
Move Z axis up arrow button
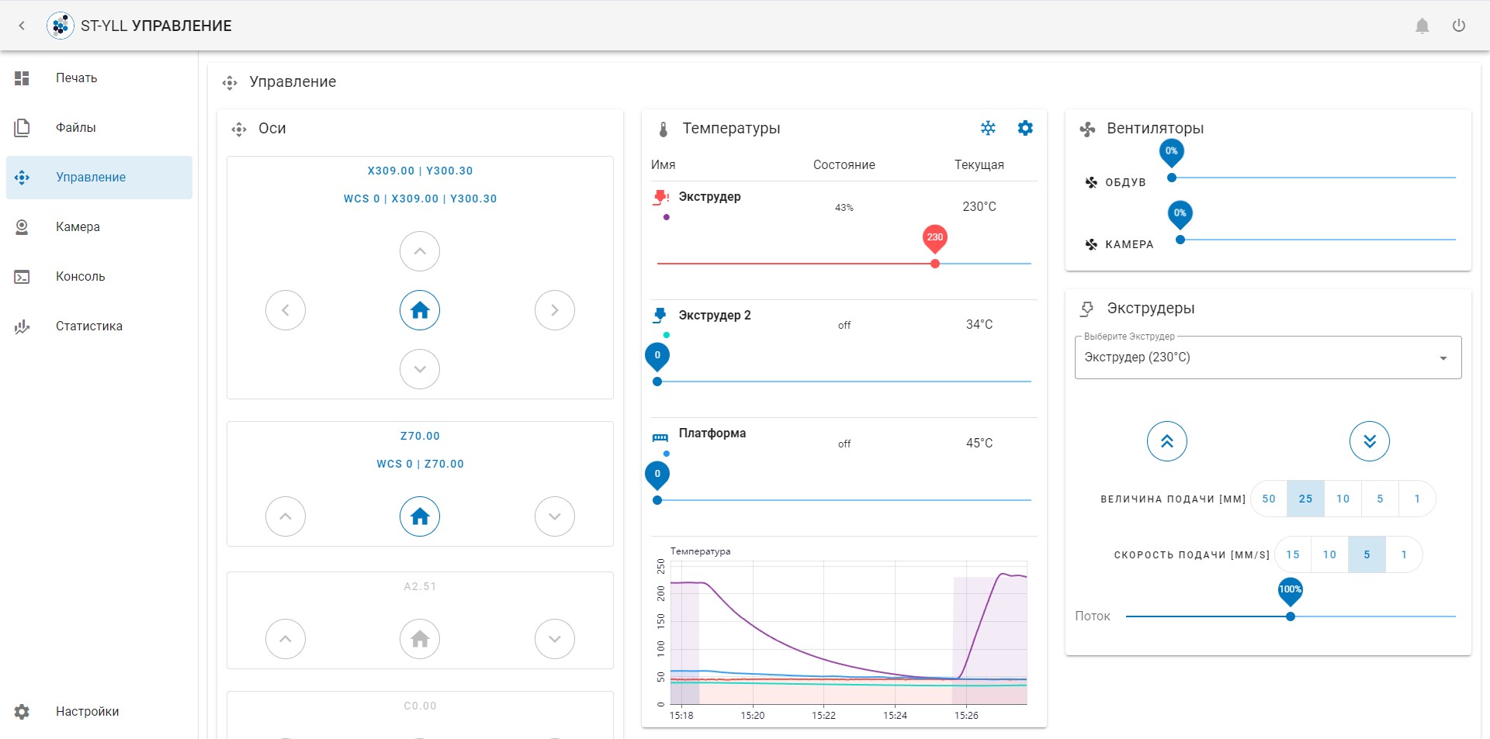tap(286, 516)
